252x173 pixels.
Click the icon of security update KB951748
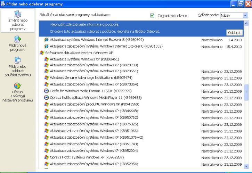(47, 144)
